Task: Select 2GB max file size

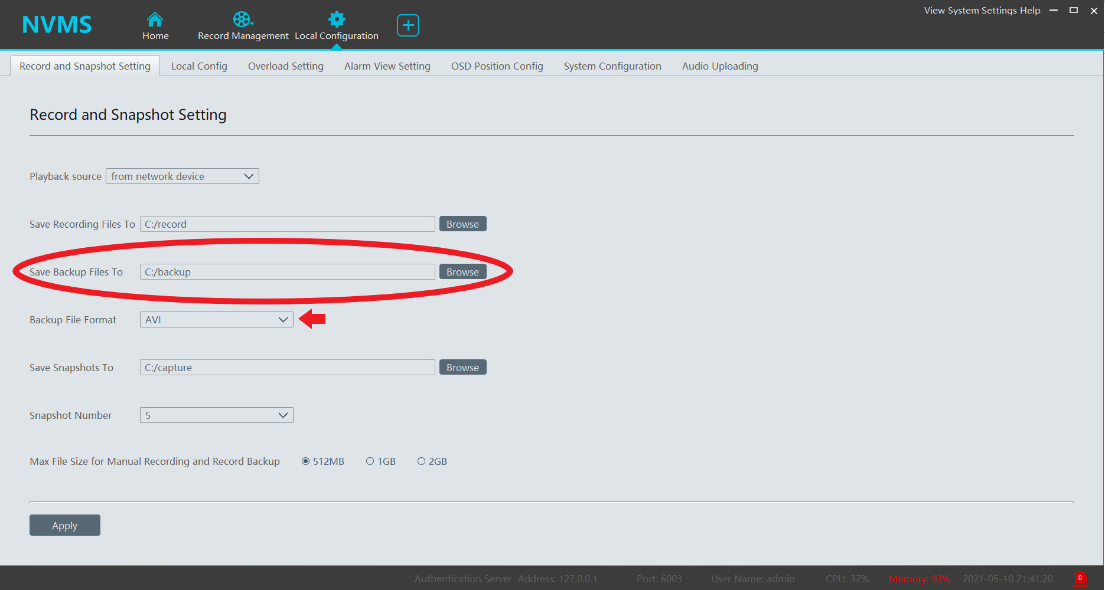Action: point(421,461)
